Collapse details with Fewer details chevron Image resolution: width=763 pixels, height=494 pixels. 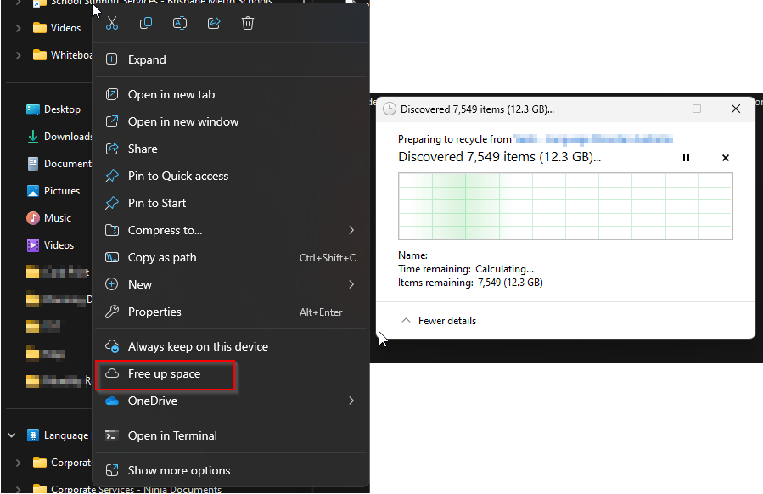pyautogui.click(x=406, y=321)
